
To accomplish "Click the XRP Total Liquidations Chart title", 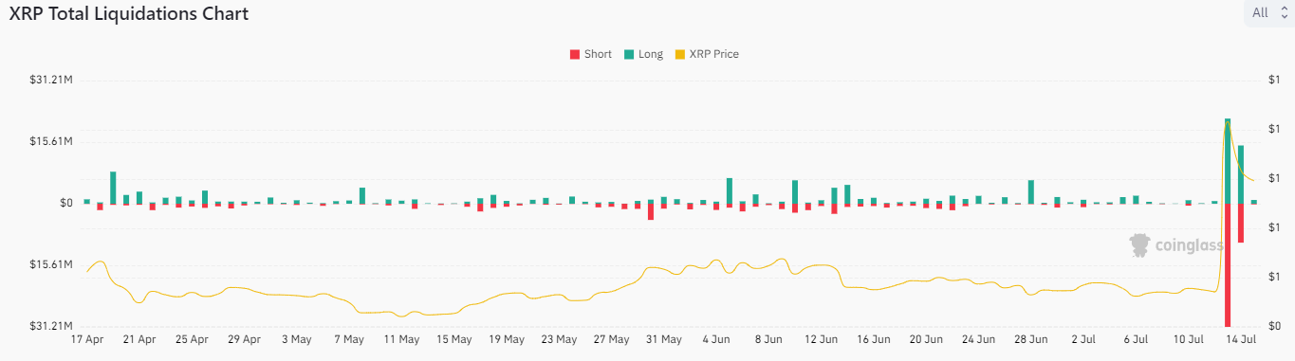I will tap(128, 13).
